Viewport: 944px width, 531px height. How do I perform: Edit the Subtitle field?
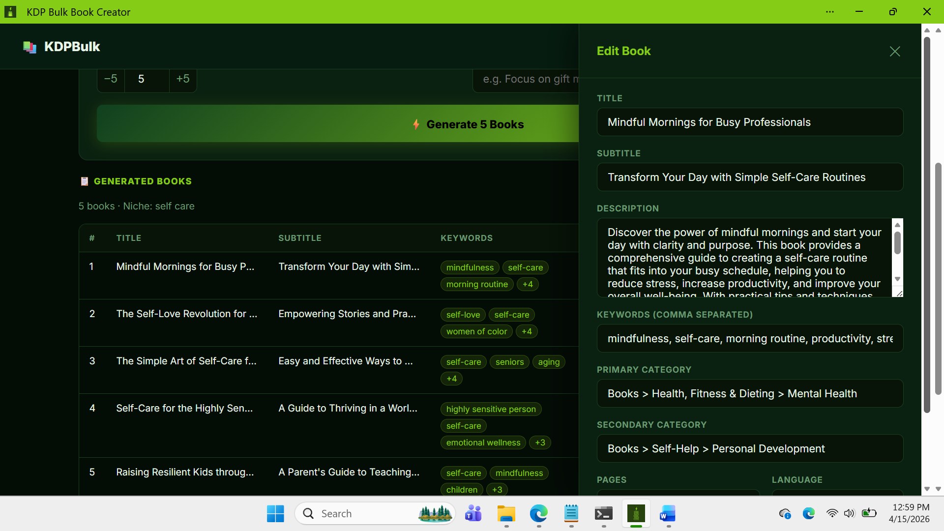click(x=750, y=177)
